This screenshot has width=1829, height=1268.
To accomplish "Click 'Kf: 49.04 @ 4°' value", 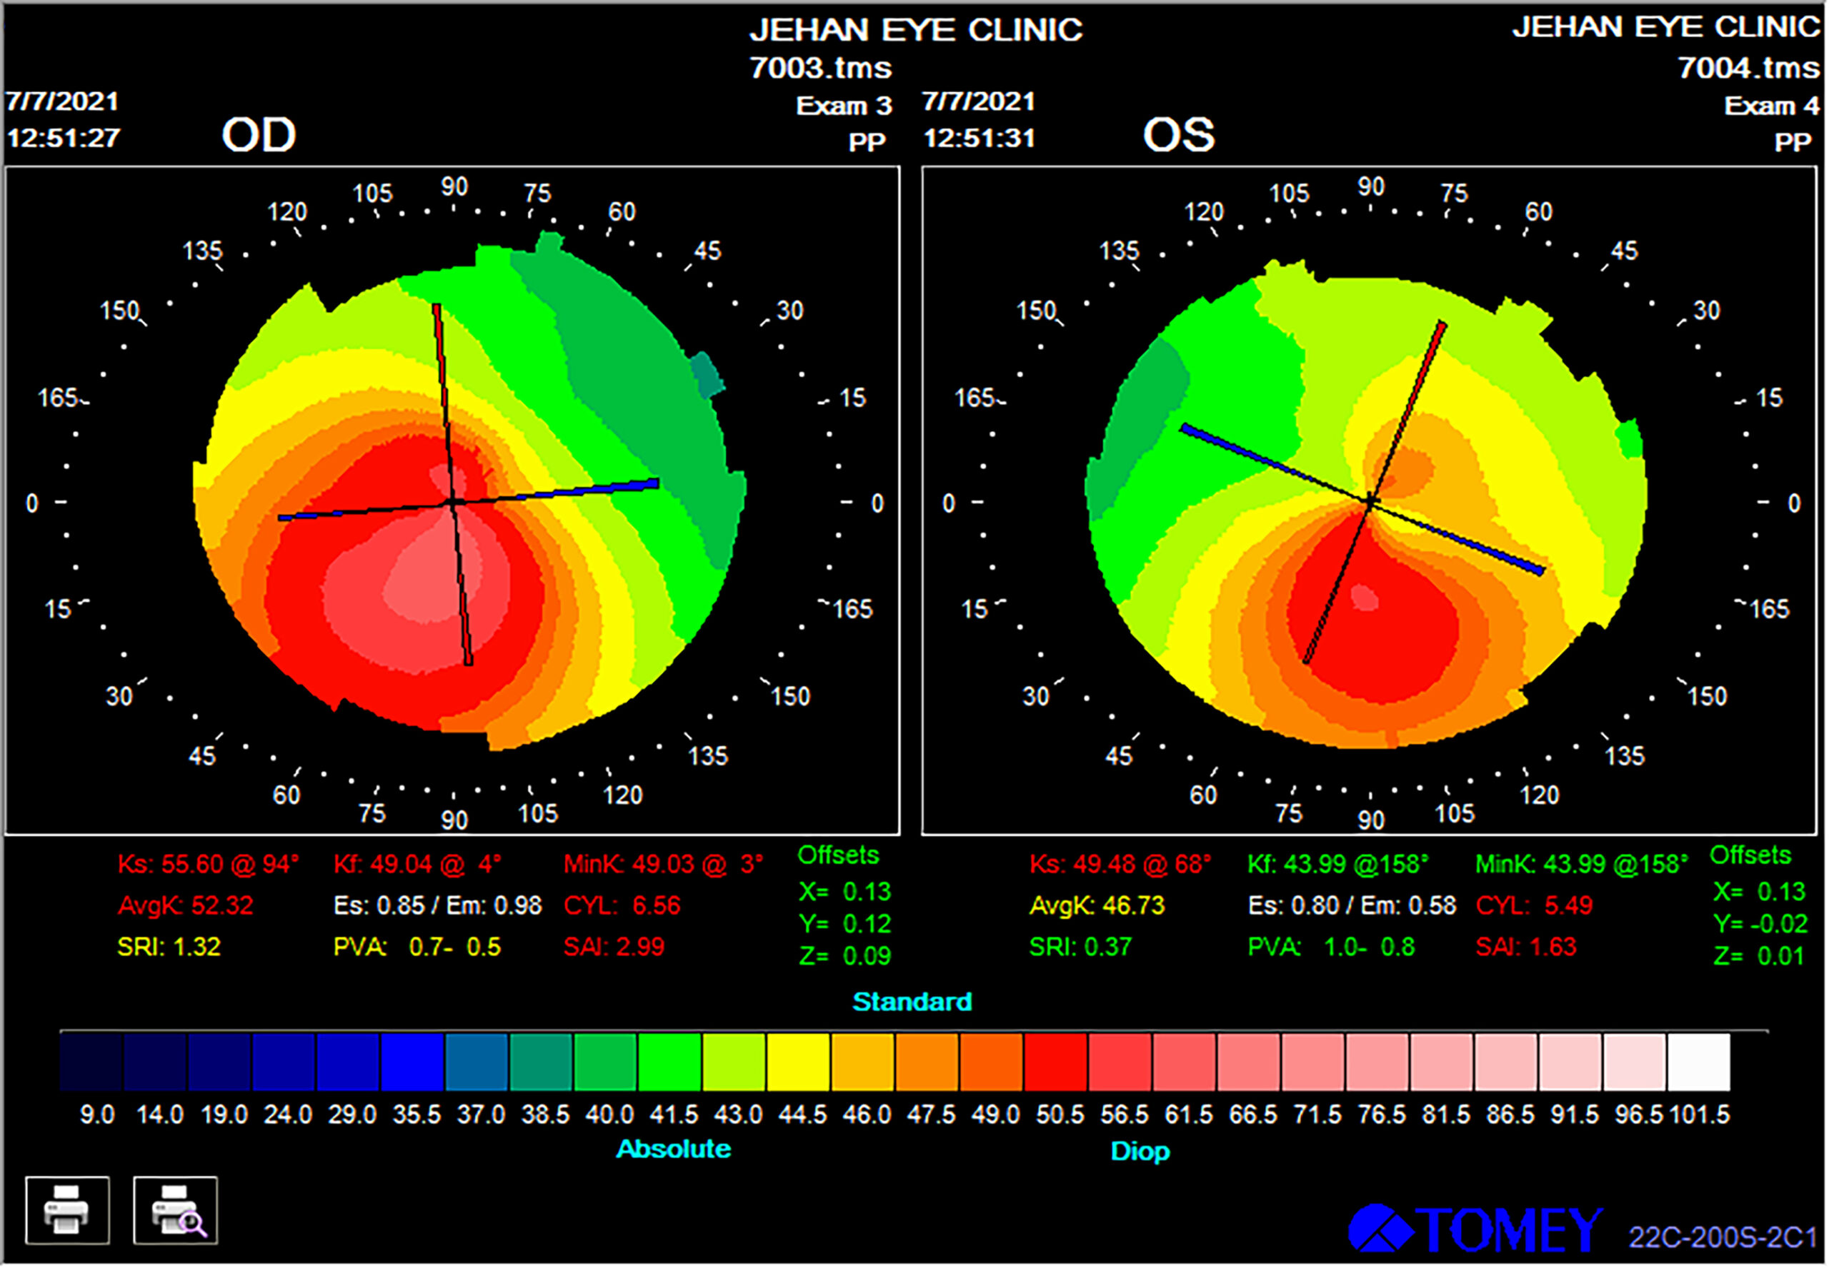I will click(418, 865).
